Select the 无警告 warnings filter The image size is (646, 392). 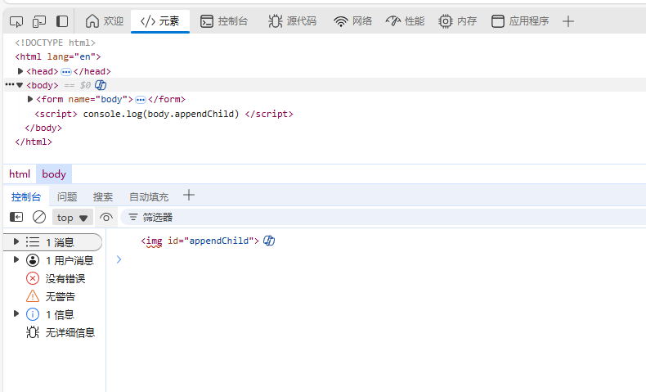[61, 296]
